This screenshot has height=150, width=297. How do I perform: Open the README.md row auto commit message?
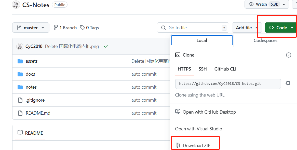[x=144, y=113]
